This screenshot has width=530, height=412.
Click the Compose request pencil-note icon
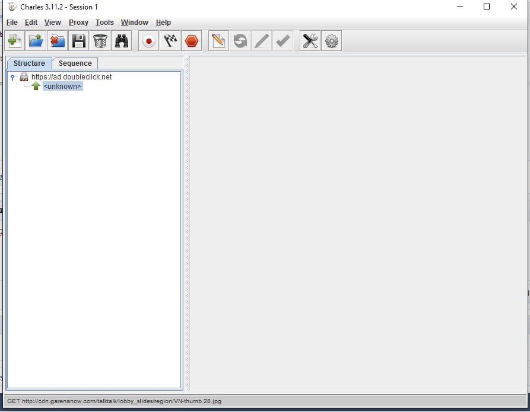[218, 41]
